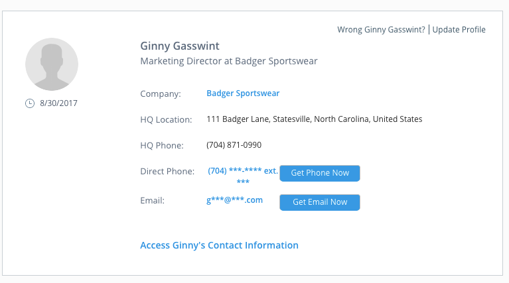The height and width of the screenshot is (283, 509).
Task: Click the "Direct Phone:" field label
Action: (167, 172)
